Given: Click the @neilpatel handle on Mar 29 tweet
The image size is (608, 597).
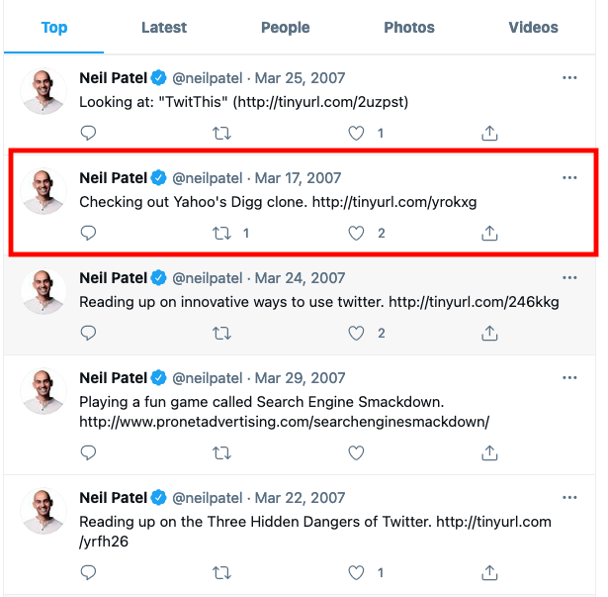Looking at the screenshot, I should tap(207, 378).
